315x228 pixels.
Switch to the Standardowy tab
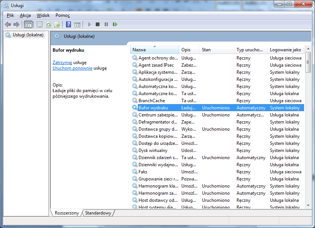pos(98,213)
